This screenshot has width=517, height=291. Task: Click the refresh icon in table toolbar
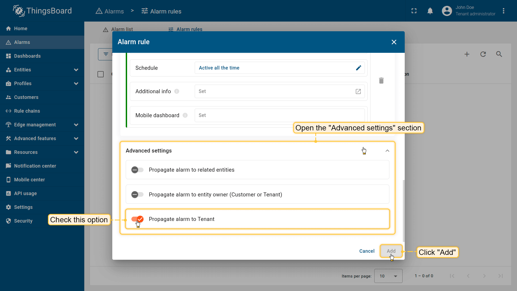point(483,54)
